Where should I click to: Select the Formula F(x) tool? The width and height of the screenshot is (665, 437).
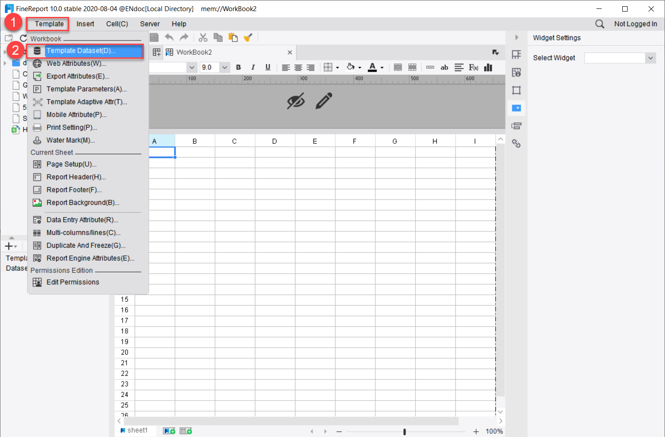point(473,67)
